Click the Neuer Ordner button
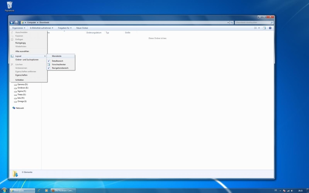 (82, 28)
